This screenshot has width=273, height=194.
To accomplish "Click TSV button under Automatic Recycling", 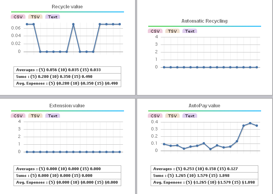I will pos(172,31).
